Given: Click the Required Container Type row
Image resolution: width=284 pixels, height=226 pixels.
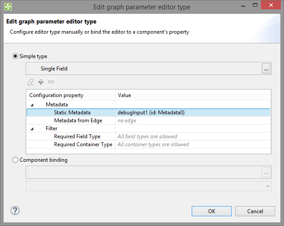Looking at the screenshot, I should tap(83, 144).
